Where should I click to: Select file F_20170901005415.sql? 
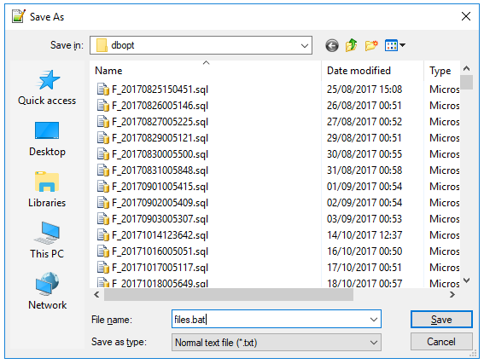pos(160,187)
